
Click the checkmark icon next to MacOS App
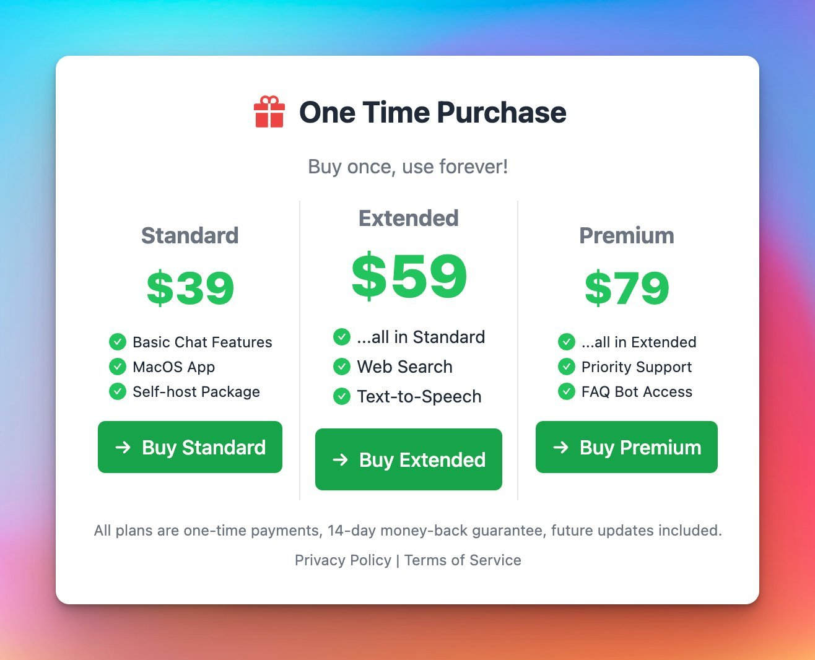click(x=118, y=367)
